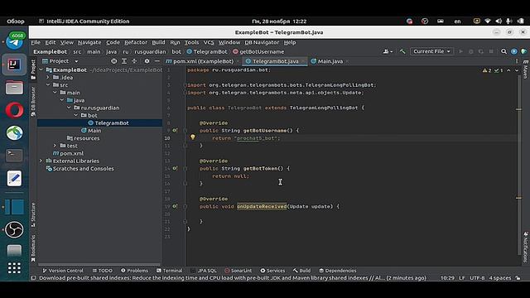Switch keyboard layout via en indicator
Image resolution: width=530 pixels, height=298 pixels.
pyautogui.click(x=457, y=21)
